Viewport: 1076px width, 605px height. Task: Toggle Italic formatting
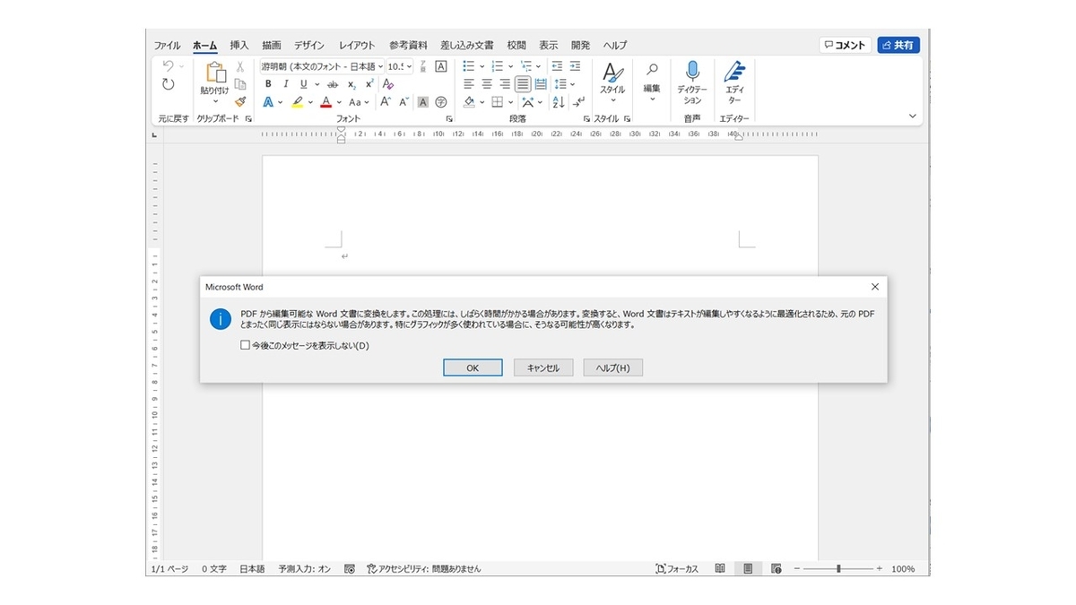285,84
